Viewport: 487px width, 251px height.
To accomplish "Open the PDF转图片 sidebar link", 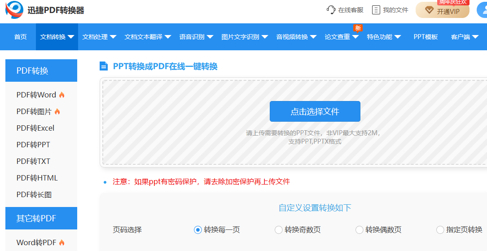I will (34, 111).
